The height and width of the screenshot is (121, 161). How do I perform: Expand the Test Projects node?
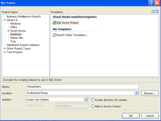(x=5, y=52)
